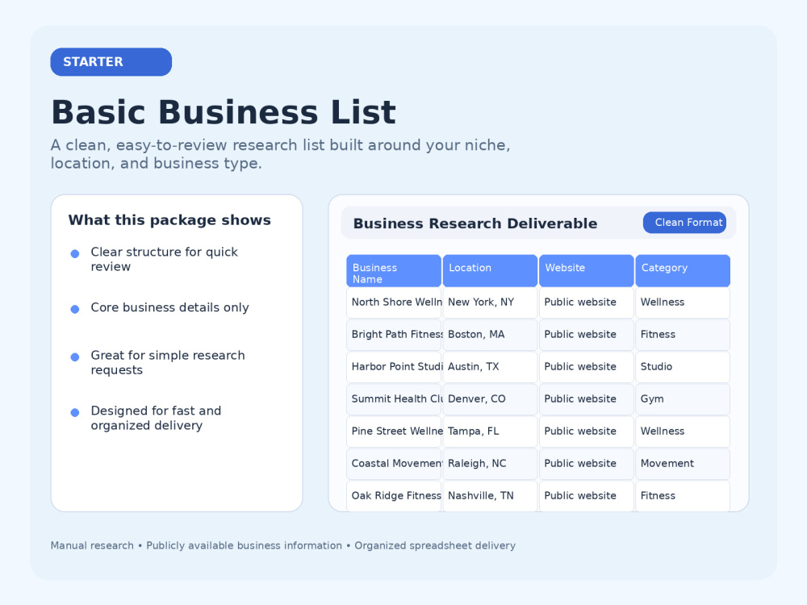The height and width of the screenshot is (605, 807).
Task: Click the Manual research footer text
Action: point(283,545)
